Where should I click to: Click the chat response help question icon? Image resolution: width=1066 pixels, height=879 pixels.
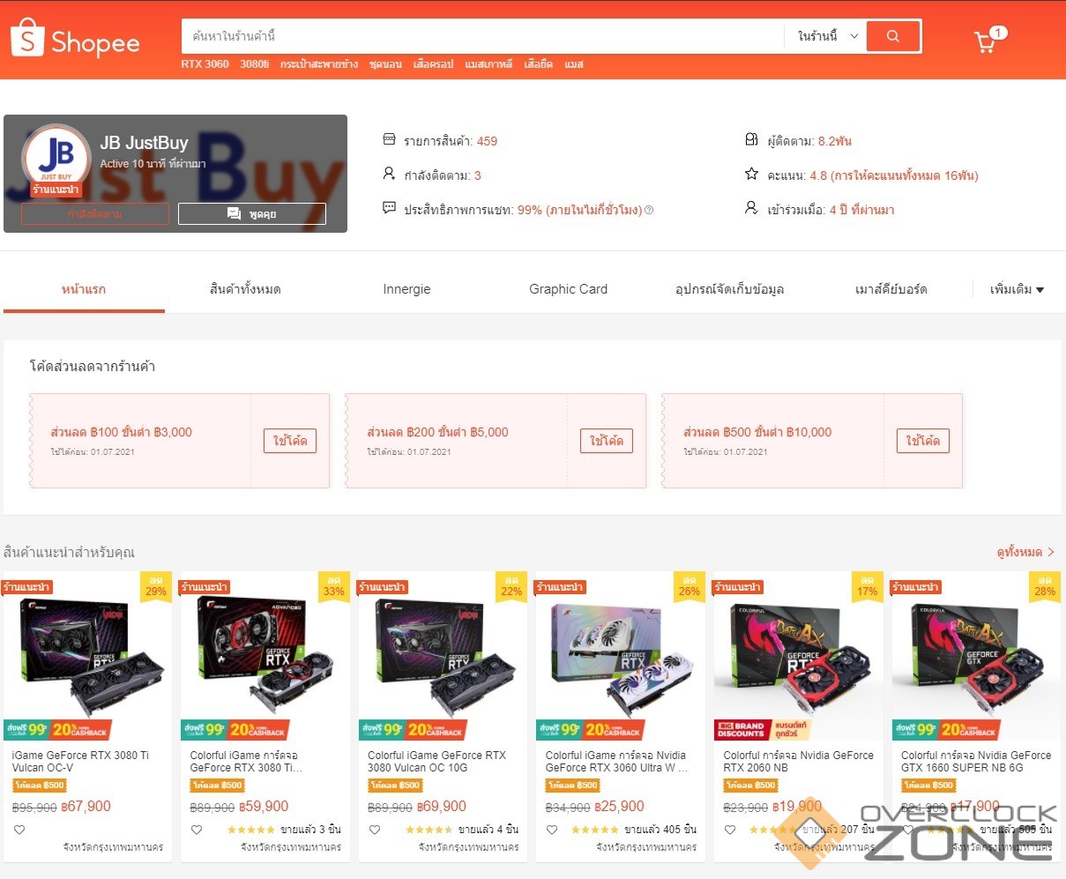(649, 210)
